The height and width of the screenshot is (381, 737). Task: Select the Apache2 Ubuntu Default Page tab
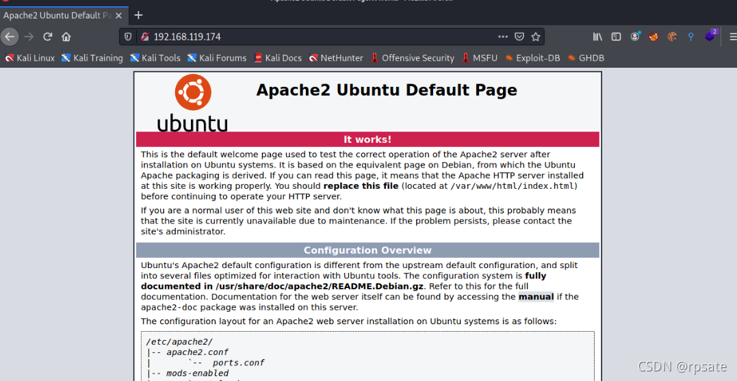(57, 16)
